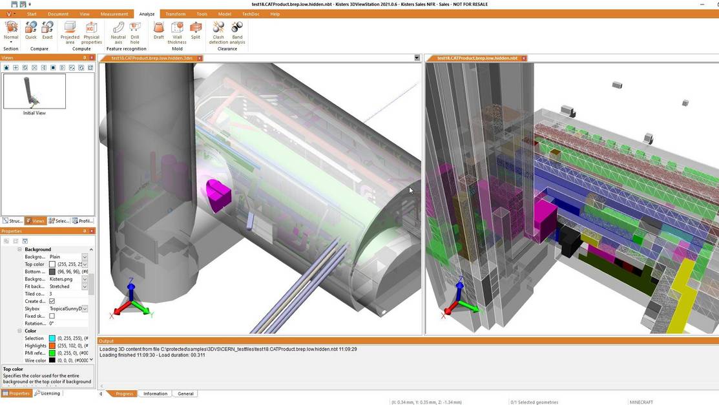Image resolution: width=719 pixels, height=405 pixels.
Task: Click the second save icon in title bar
Action: 23,4
